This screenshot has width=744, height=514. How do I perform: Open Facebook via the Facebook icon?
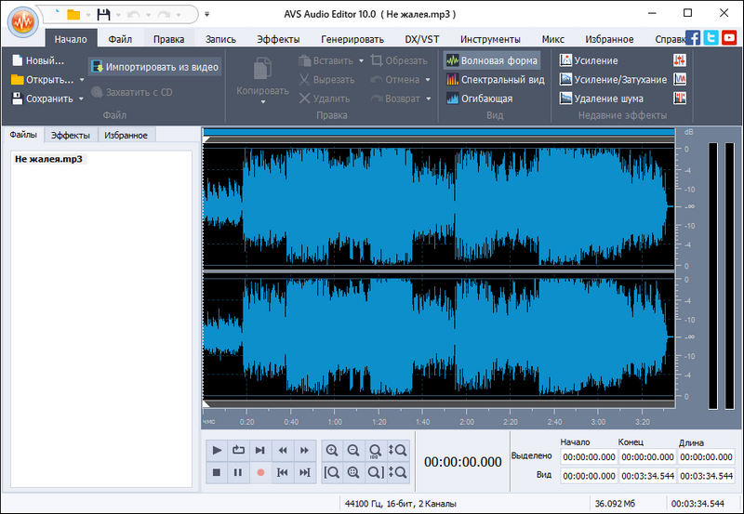[693, 38]
